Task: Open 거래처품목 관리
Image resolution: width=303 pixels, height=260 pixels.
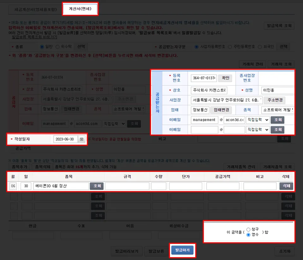Action: click(241, 167)
